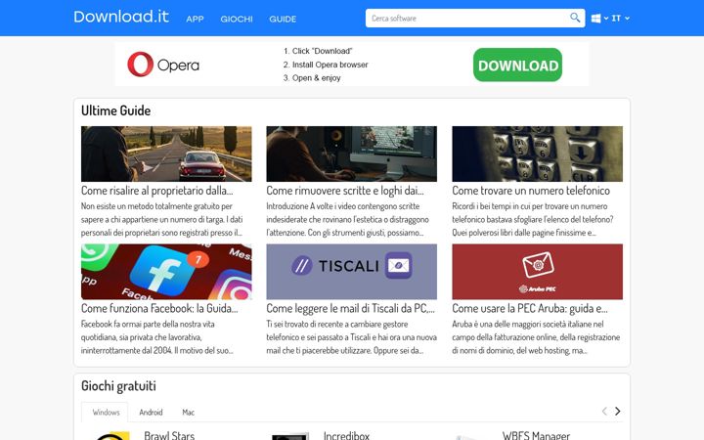Click the Opera logo in the banner
This screenshot has height=440, width=704.
pos(163,65)
